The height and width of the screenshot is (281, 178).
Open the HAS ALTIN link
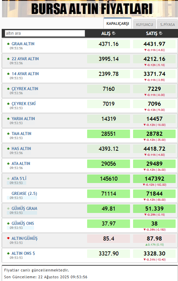coord(21,149)
